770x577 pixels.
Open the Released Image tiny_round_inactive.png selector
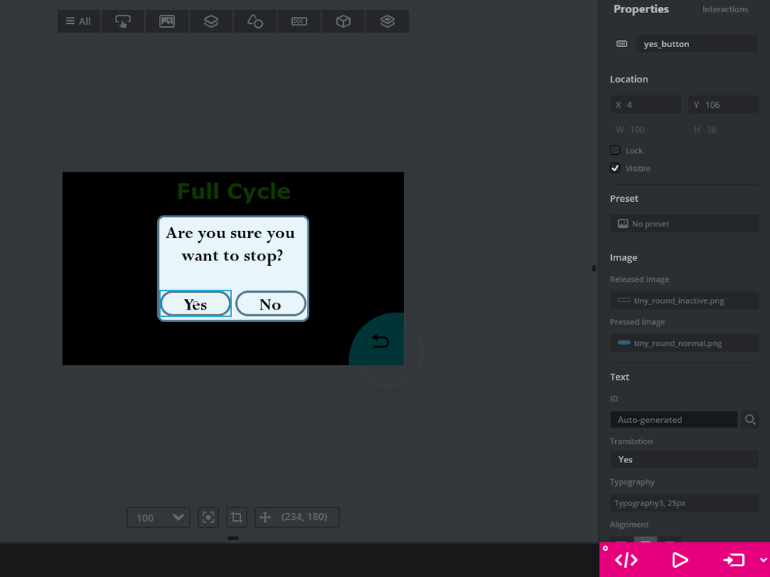click(684, 300)
